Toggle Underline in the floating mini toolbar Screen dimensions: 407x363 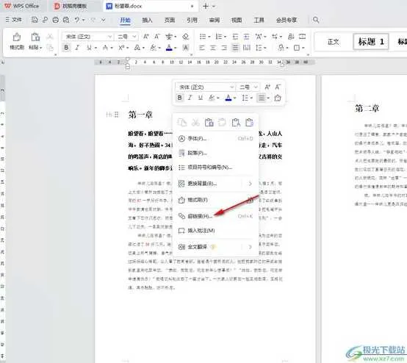200,98
